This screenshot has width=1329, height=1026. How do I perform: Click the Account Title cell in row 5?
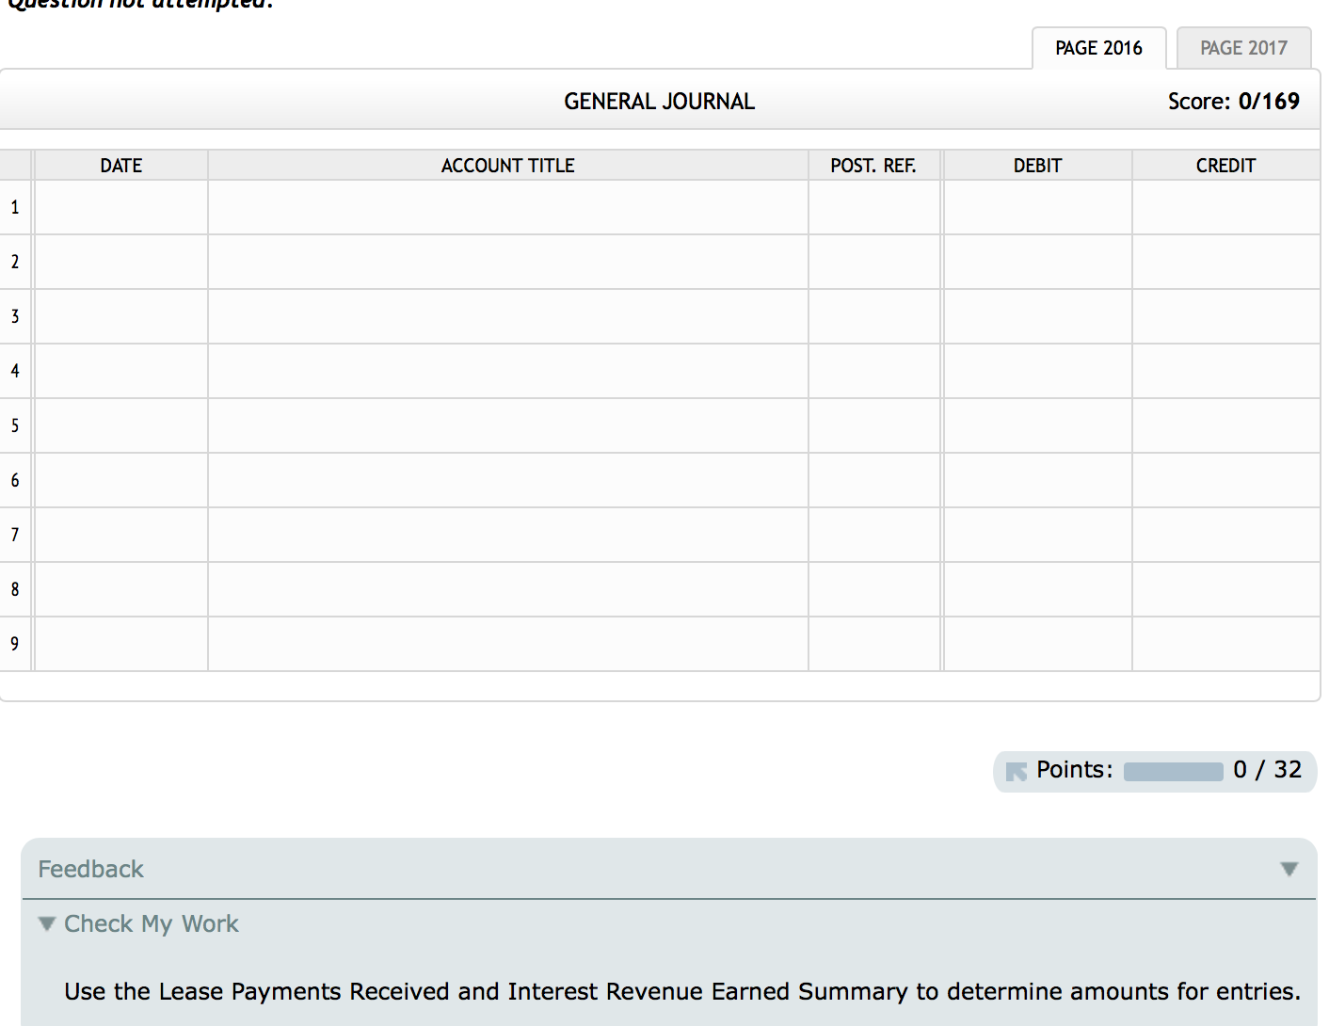pyautogui.click(x=508, y=425)
